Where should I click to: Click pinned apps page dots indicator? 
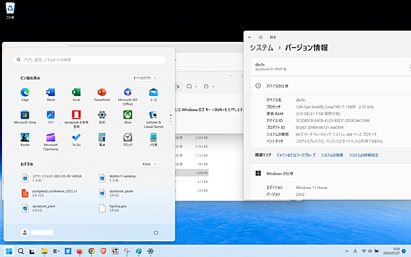click(170, 118)
